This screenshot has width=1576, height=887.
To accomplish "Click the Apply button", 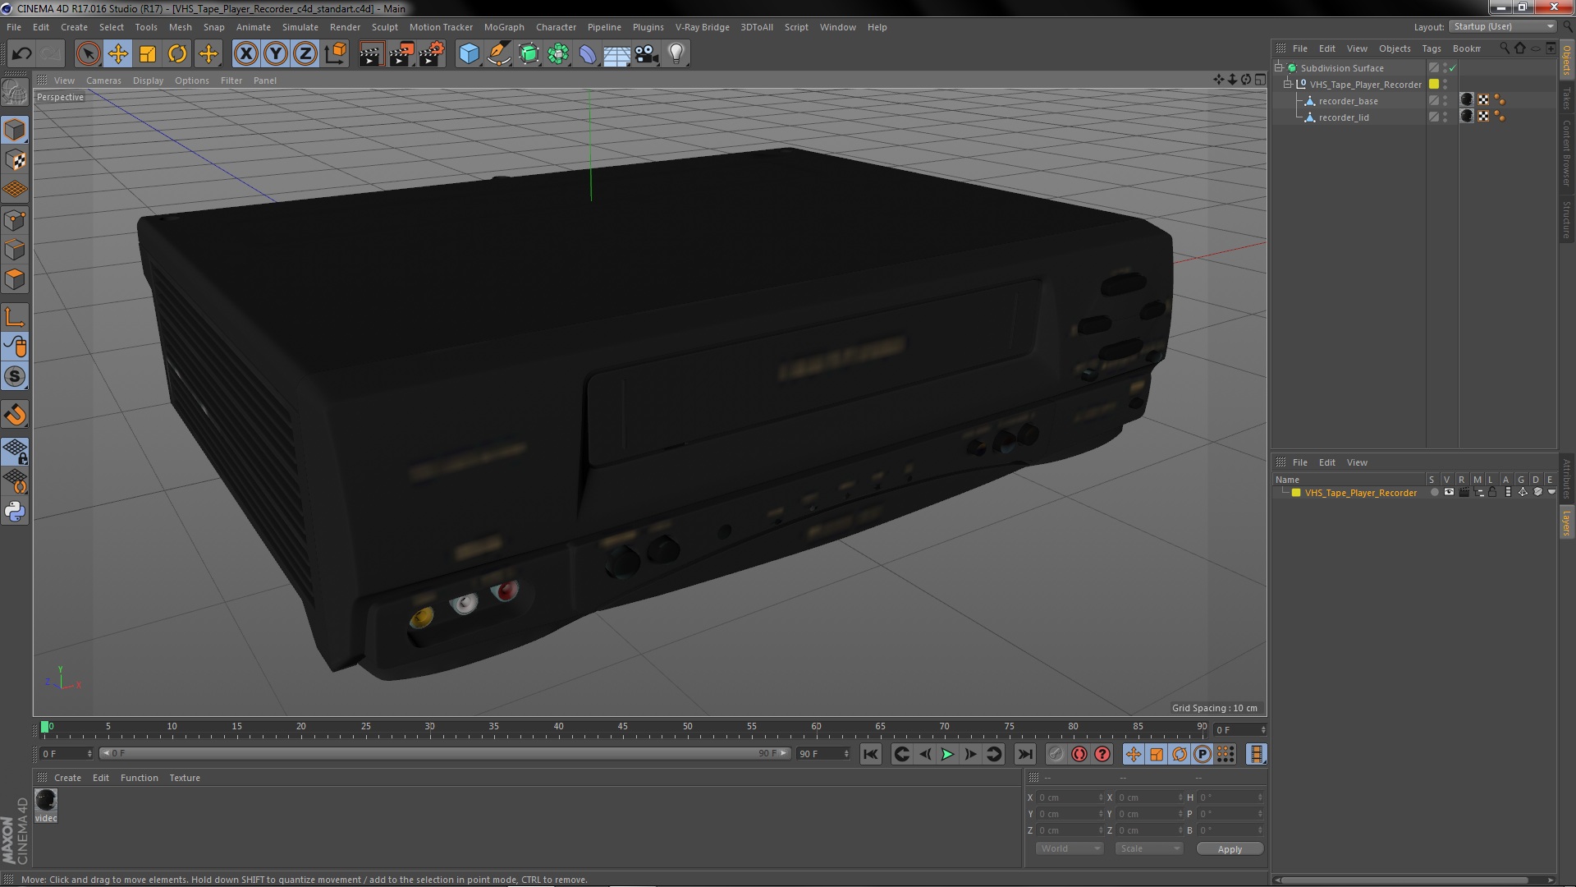I will tap(1229, 848).
